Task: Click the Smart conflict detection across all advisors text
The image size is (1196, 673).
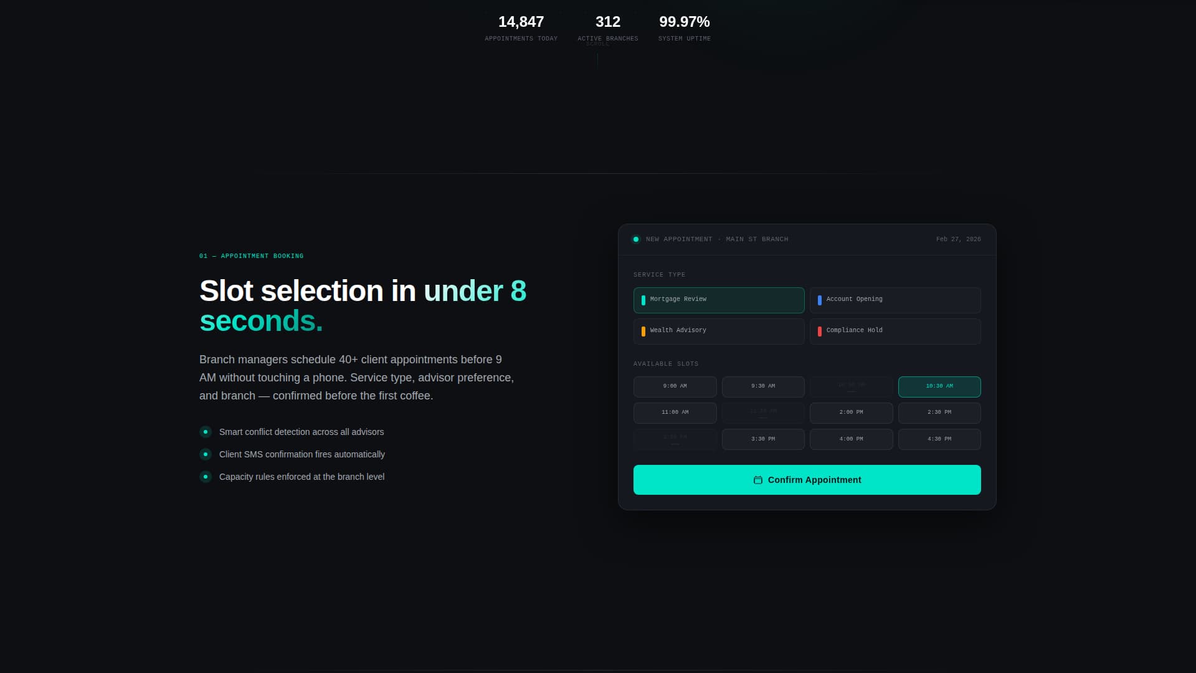Action: pos(301,432)
